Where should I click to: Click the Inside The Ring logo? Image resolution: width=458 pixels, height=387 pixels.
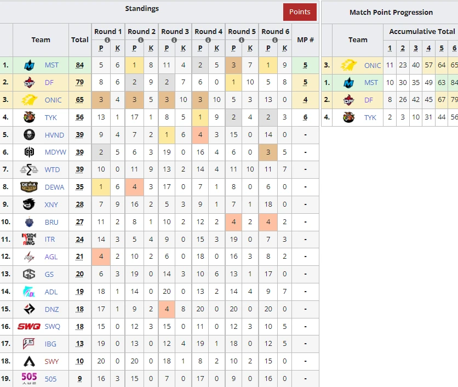pos(29,239)
